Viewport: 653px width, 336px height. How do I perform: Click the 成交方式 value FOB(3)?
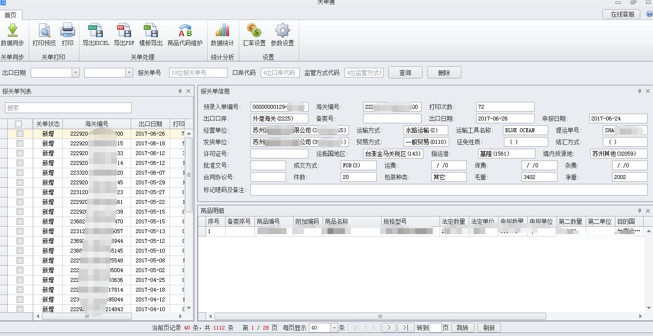(x=359, y=165)
